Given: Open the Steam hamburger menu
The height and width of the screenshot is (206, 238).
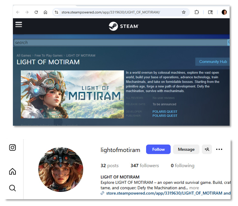Looking at the screenshot, I should point(19,24).
